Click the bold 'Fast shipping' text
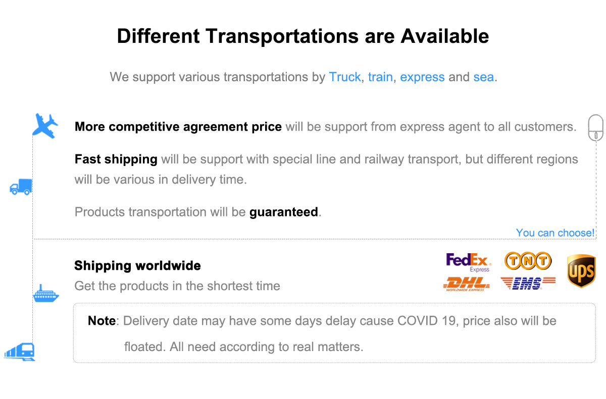This screenshot has height=399, width=606. pos(116,159)
